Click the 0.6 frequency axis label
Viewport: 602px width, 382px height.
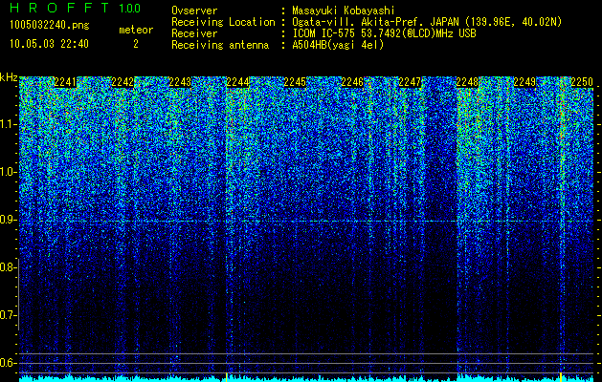coord(9,363)
